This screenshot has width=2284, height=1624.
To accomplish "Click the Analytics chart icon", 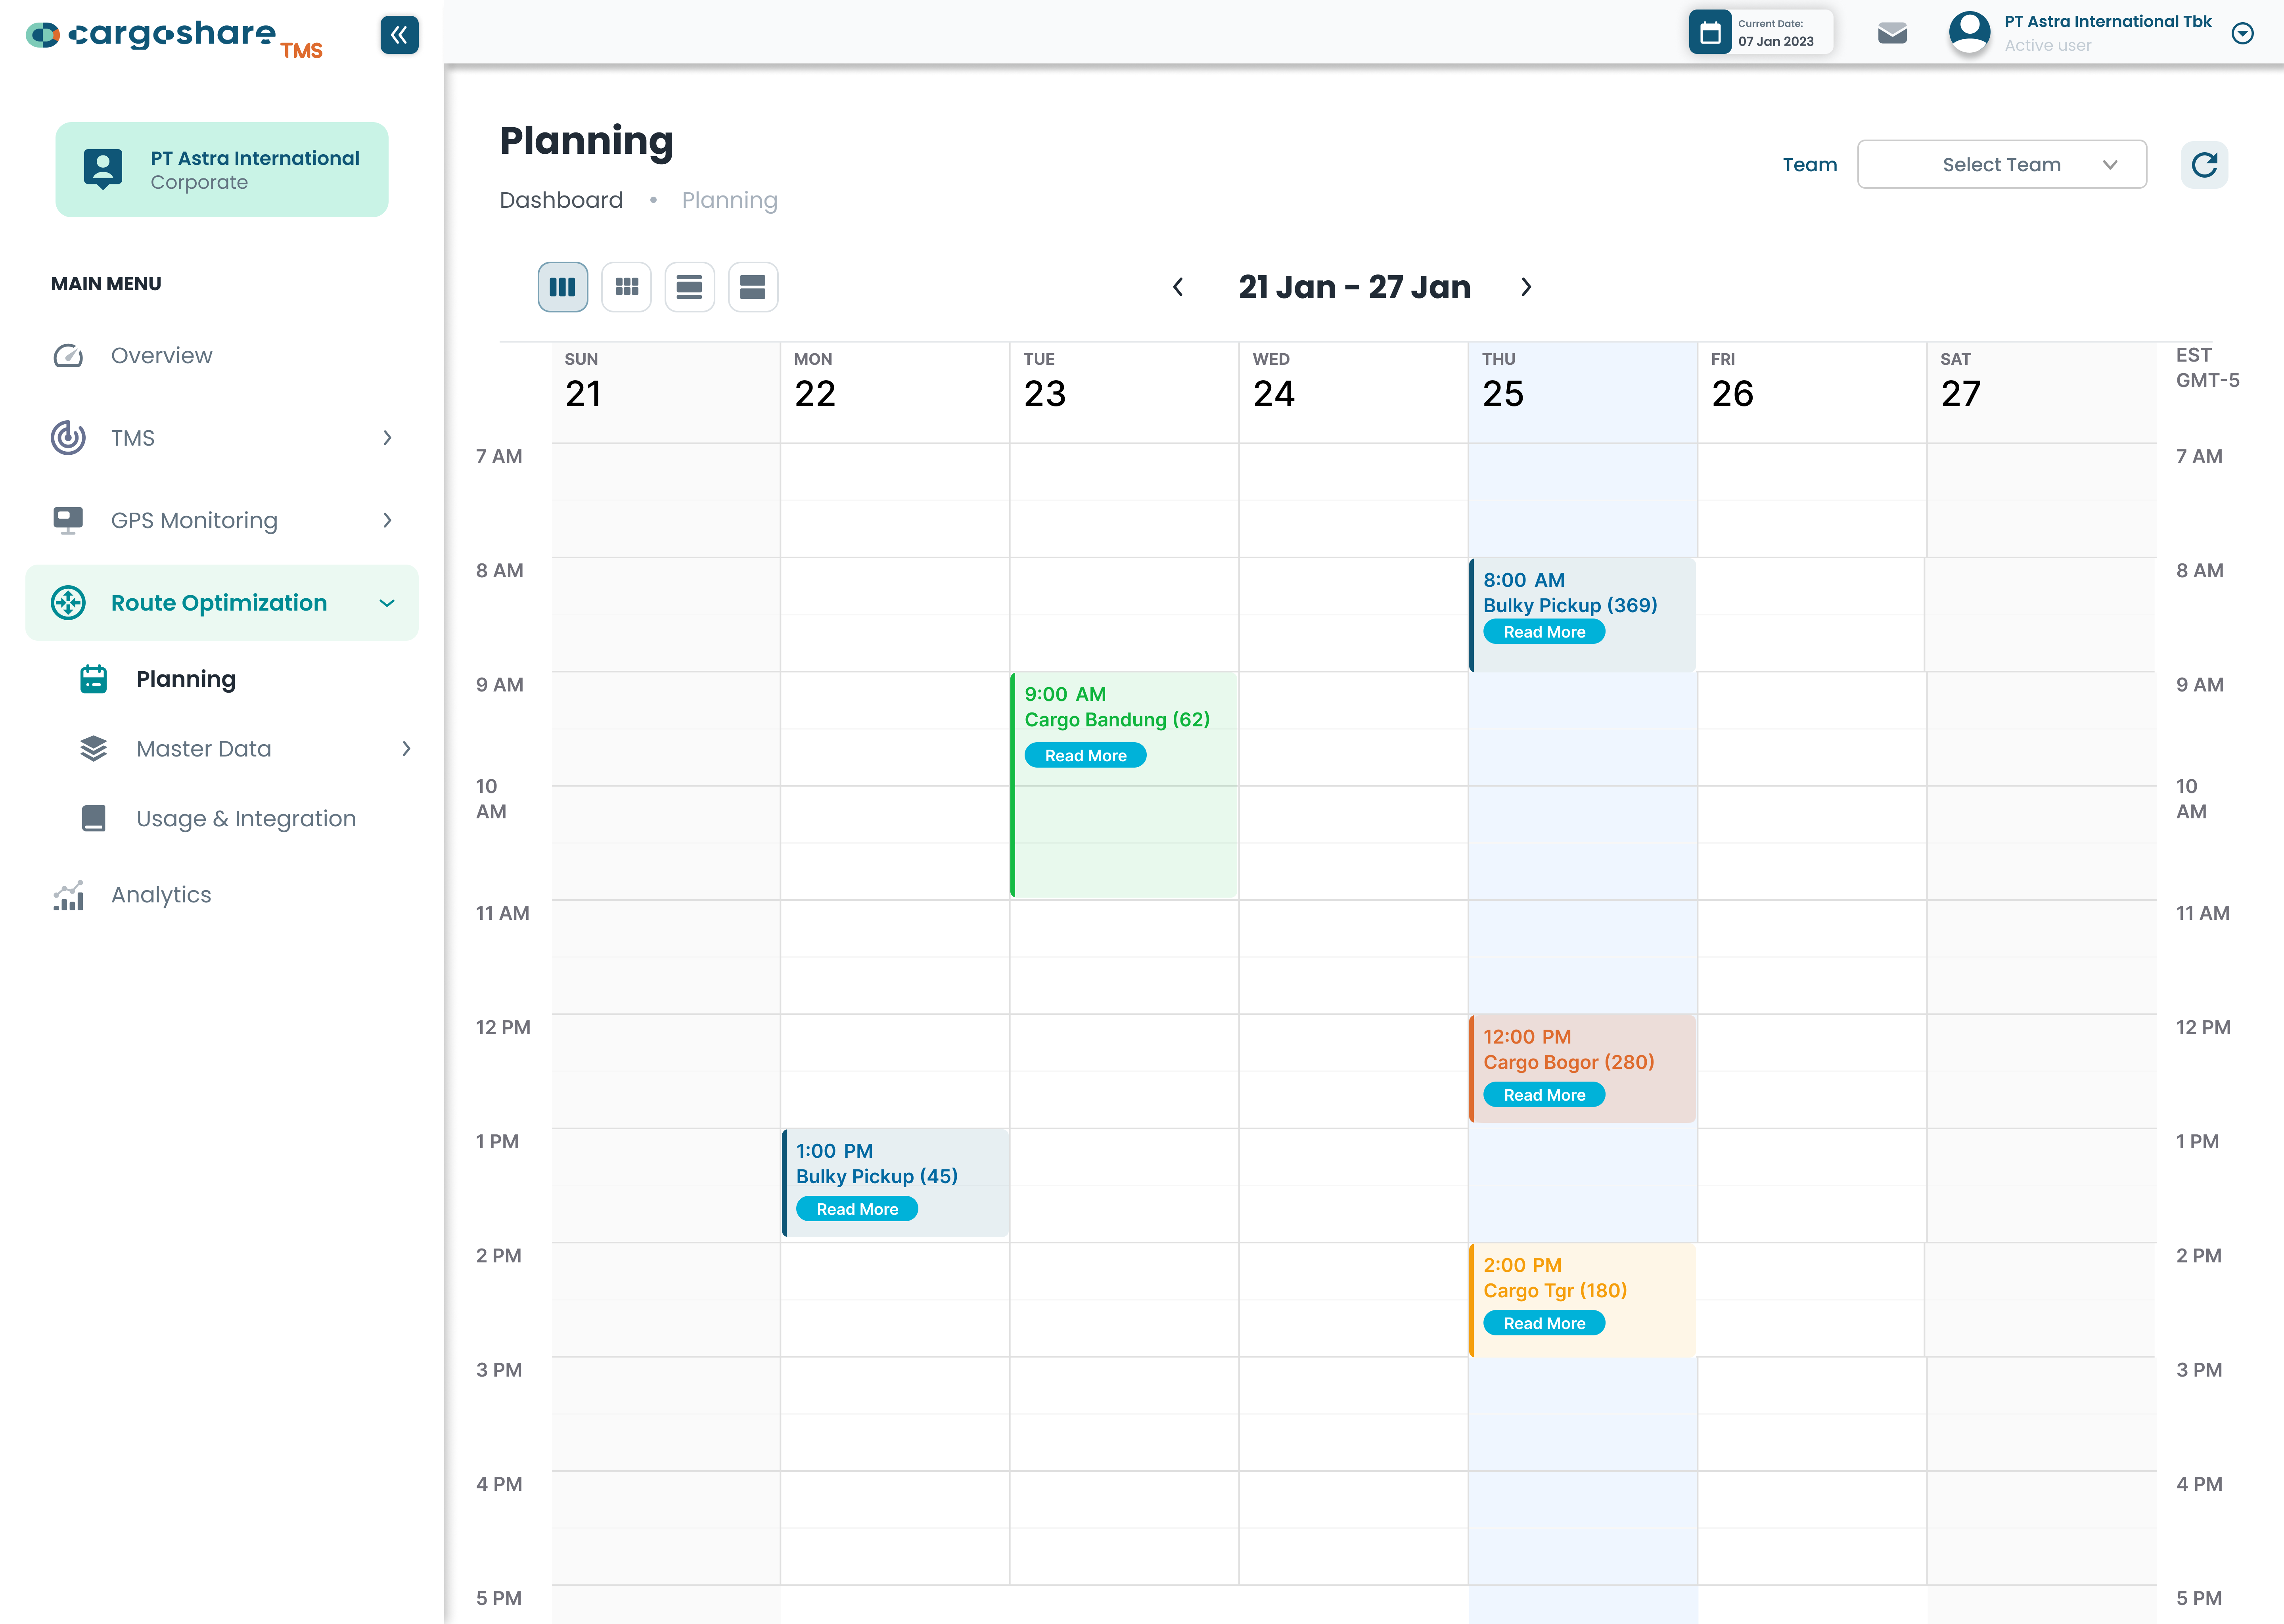I will pyautogui.click(x=68, y=895).
